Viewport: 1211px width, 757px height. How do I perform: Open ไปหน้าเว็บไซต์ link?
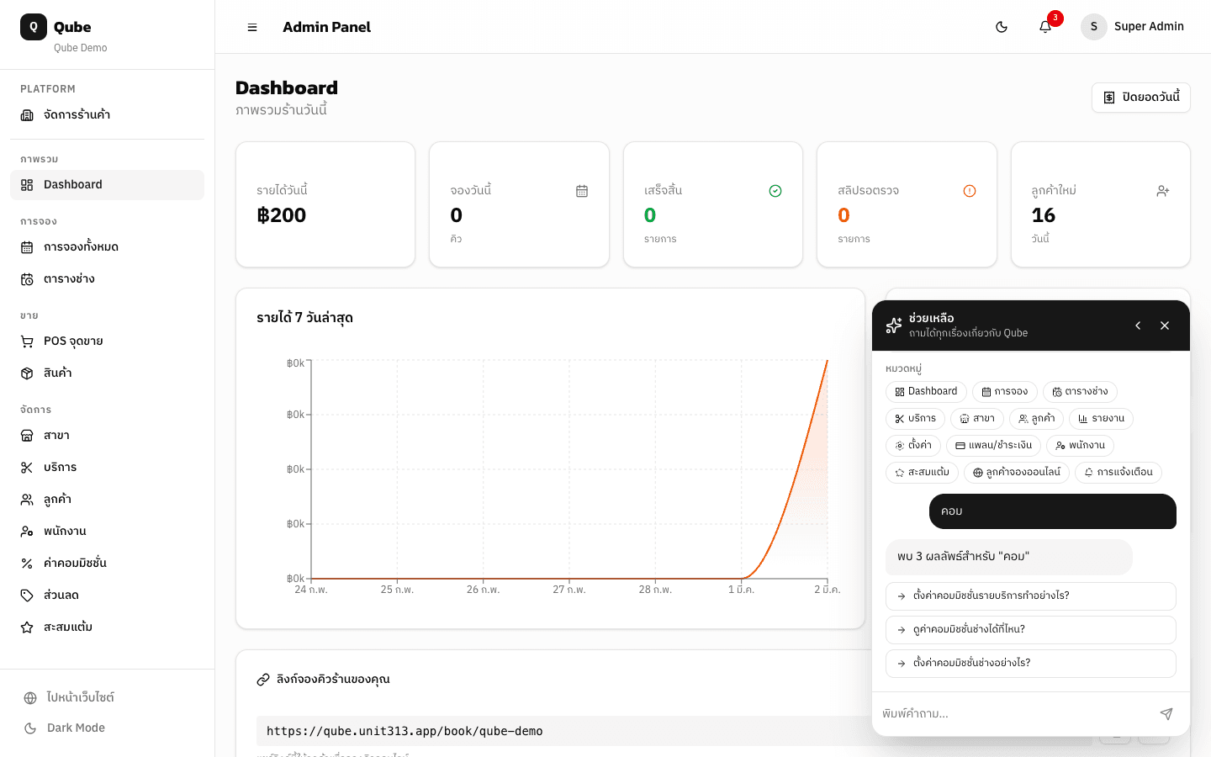(x=80, y=698)
